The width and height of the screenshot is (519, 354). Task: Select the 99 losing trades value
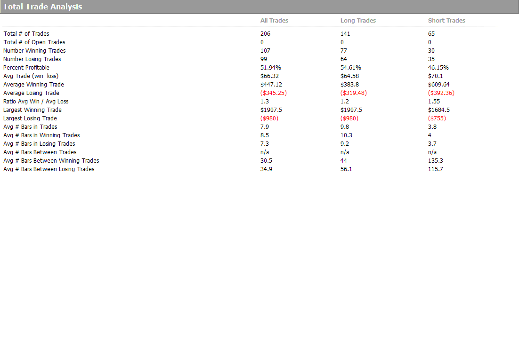point(263,59)
